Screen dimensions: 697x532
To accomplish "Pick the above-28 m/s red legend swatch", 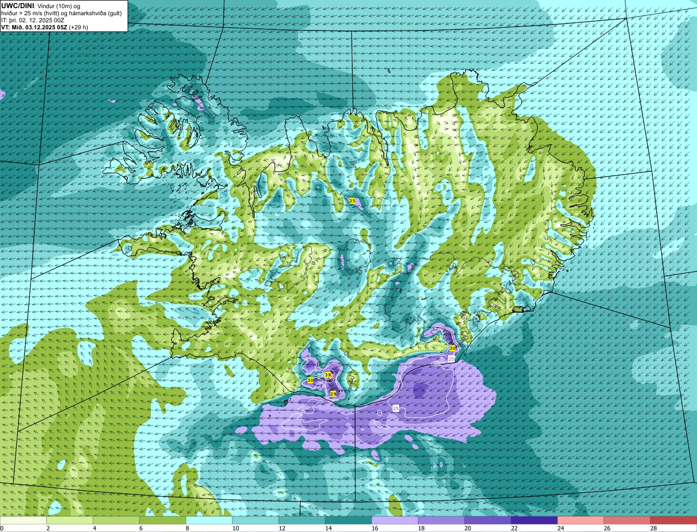I will click(x=674, y=521).
